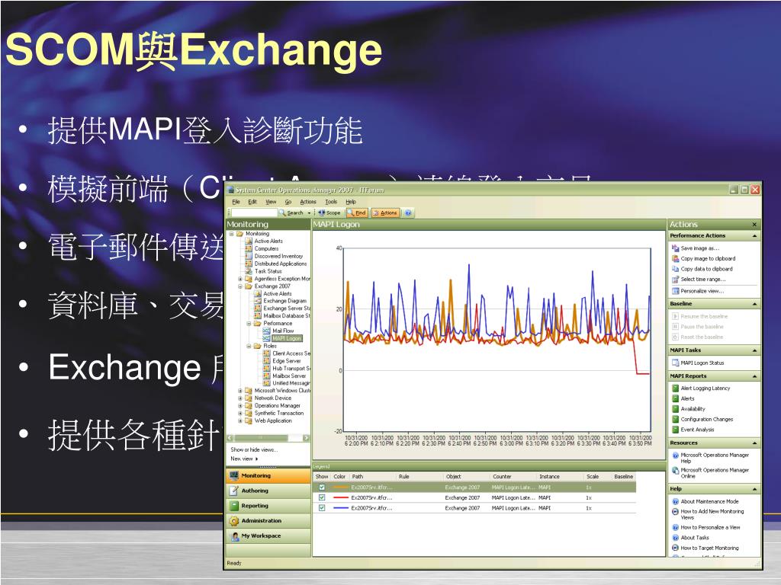Collapse the Help section in Actions pane
Viewport: 781px width, 585px height.
point(754,490)
